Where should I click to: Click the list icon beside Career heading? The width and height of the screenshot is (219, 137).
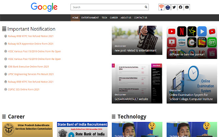4,116
